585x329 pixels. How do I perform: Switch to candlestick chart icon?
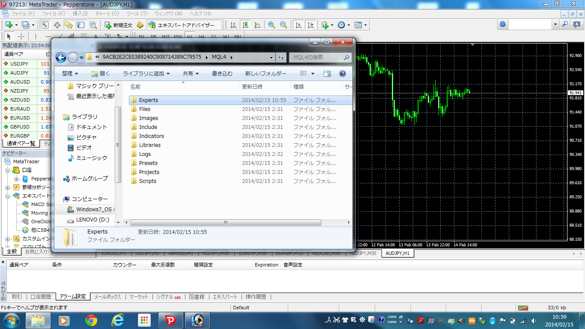[x=245, y=25]
